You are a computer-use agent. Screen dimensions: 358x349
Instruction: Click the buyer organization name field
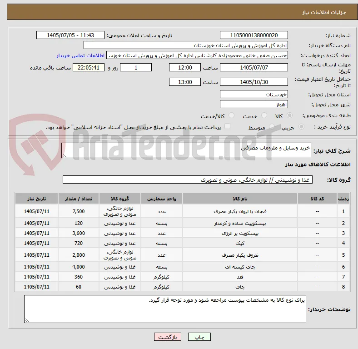click(x=186, y=45)
